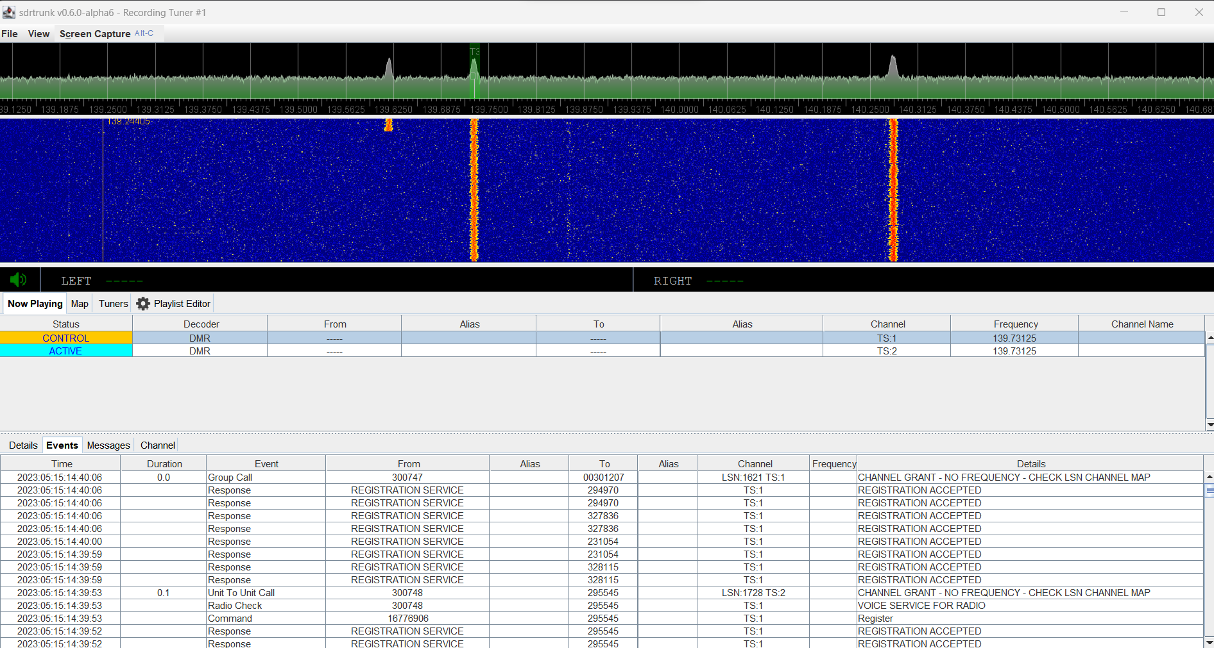
Task: Open the File menu
Action: (x=10, y=33)
